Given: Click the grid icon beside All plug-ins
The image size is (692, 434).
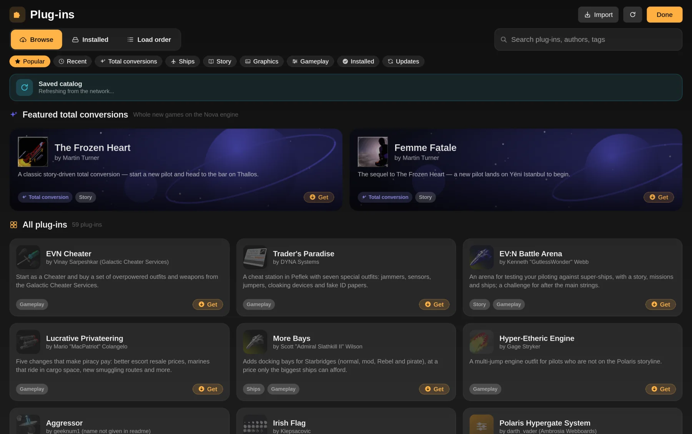Looking at the screenshot, I should pos(14,225).
